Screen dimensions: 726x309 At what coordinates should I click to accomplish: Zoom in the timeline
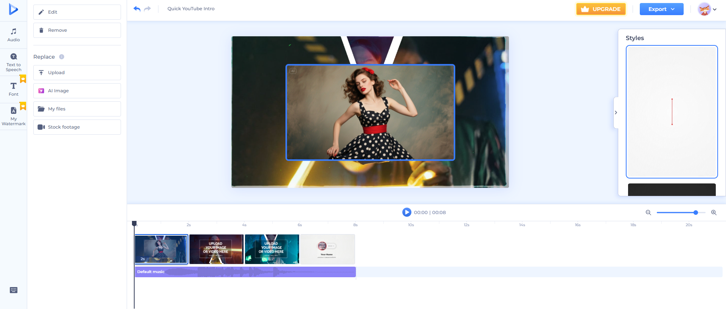(714, 213)
